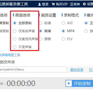Click the 更改目录 link
The height and width of the screenshot is (93, 93).
click(77, 70)
